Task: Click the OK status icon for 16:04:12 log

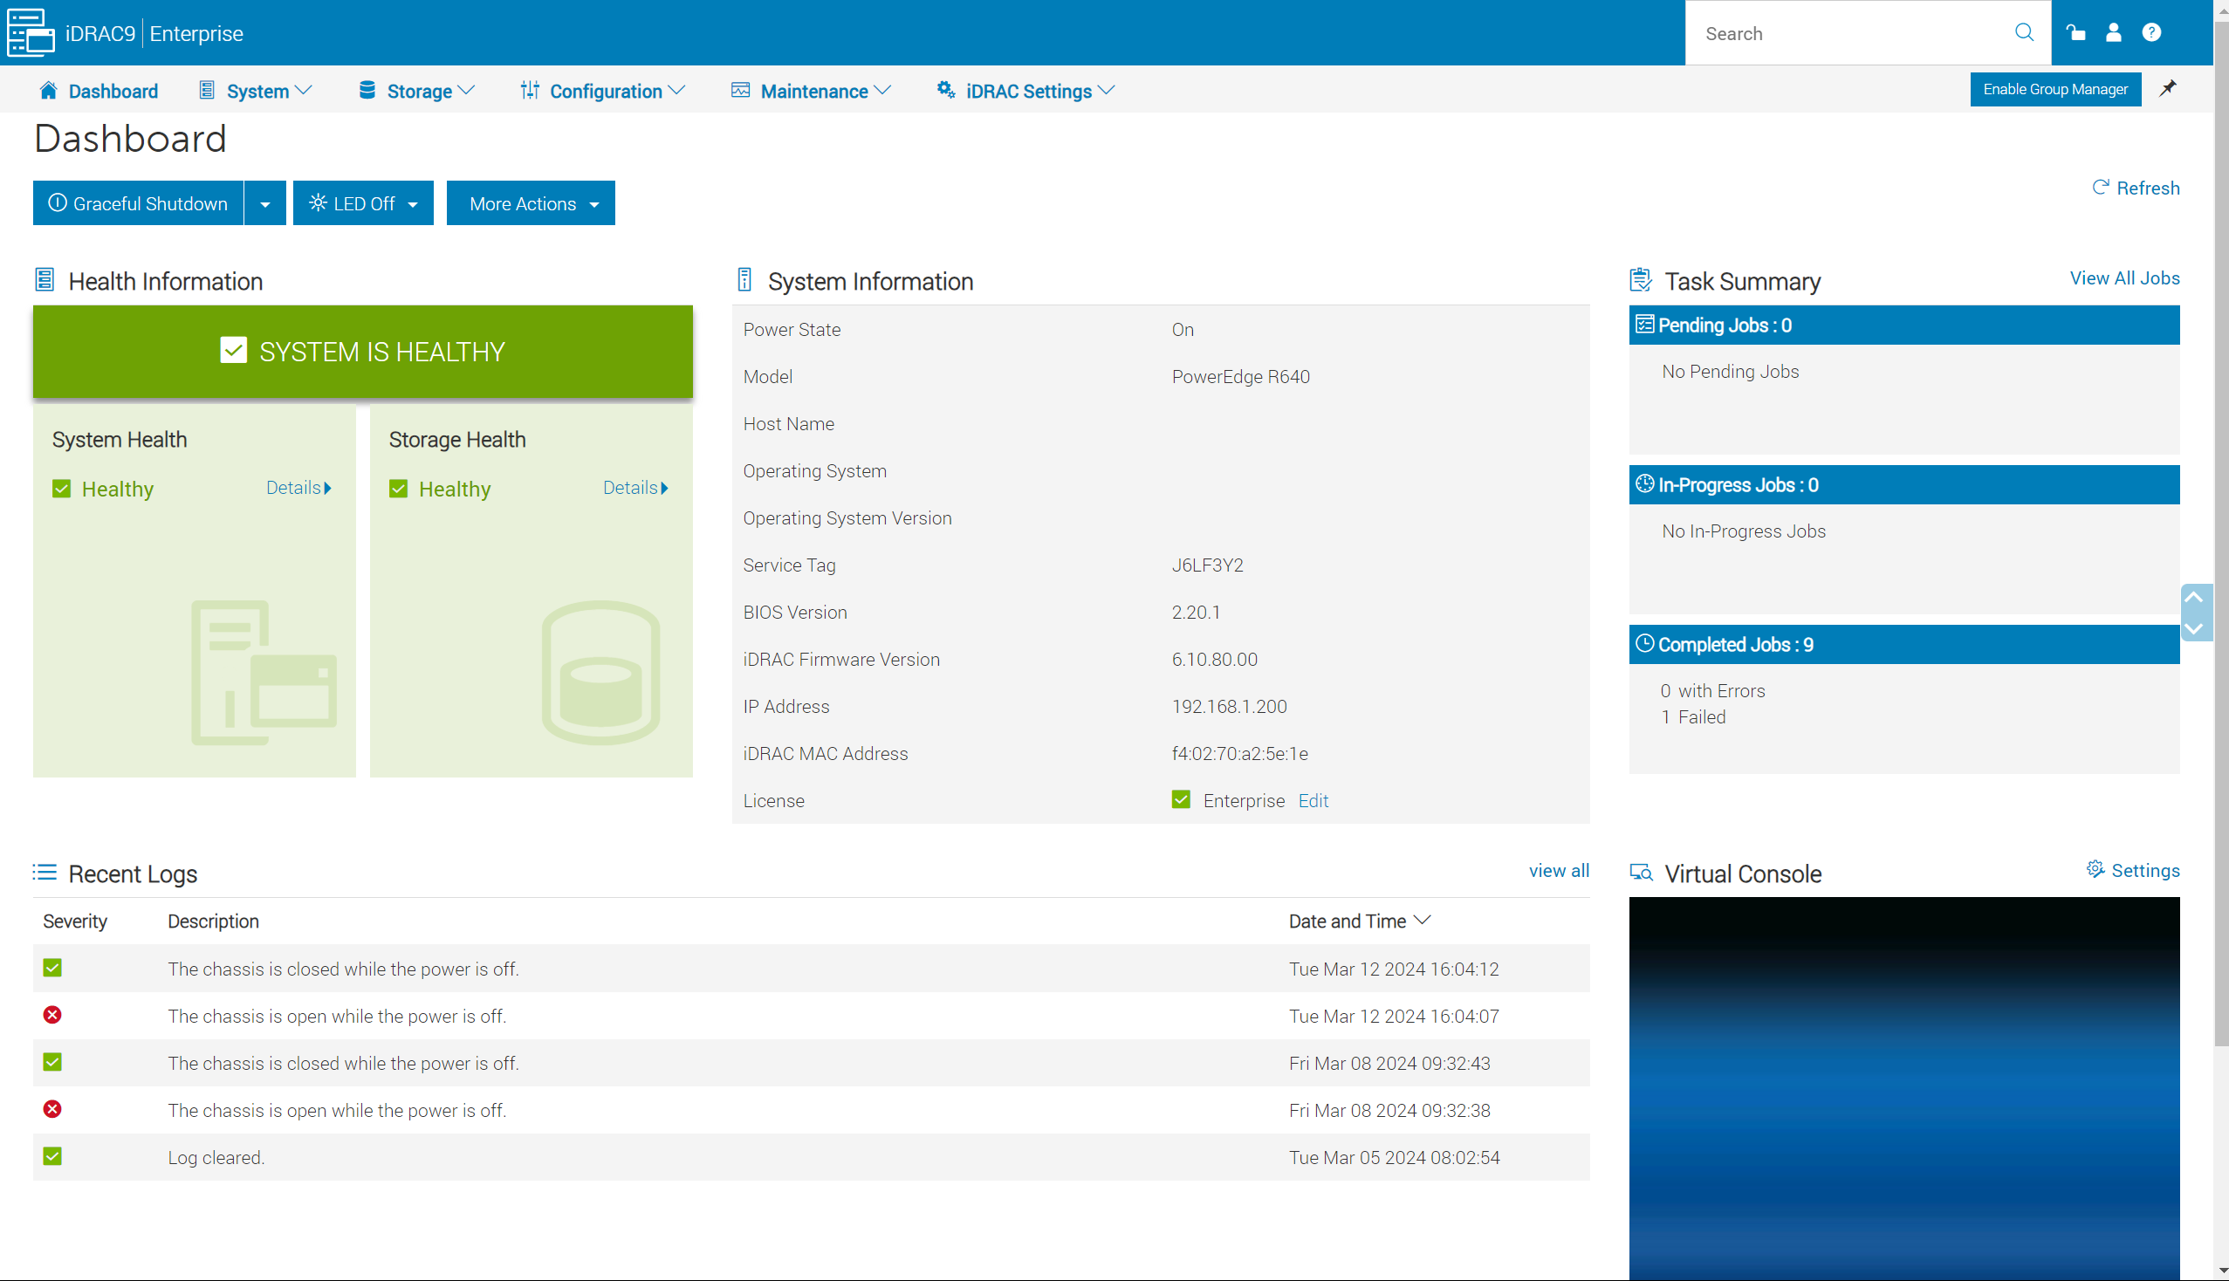Action: pyautogui.click(x=52, y=968)
